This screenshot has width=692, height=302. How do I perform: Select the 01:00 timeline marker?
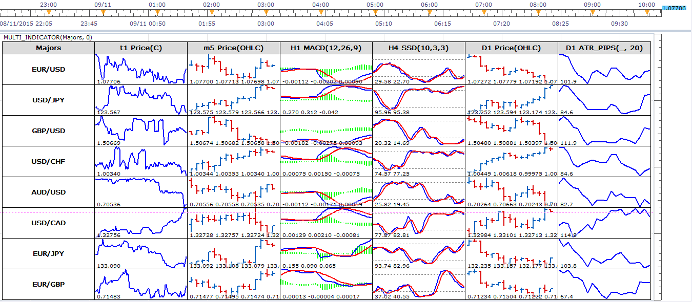pos(157,4)
